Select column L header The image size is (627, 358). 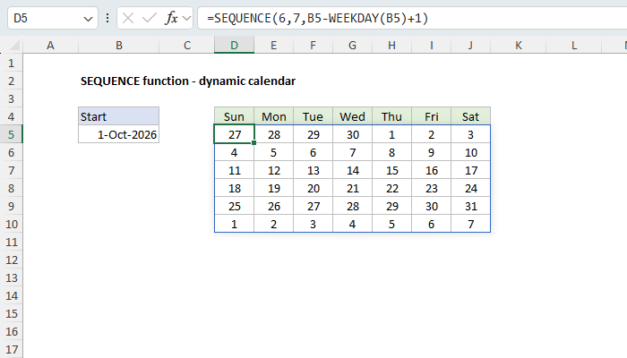574,45
